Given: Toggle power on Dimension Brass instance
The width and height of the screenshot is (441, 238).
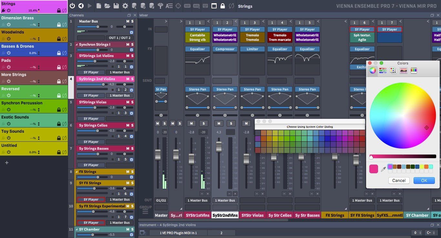Looking at the screenshot, I should point(9,24).
